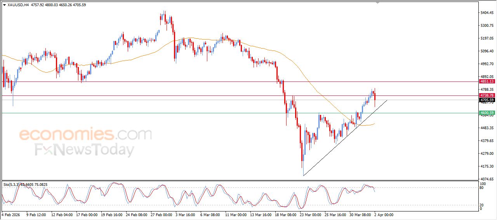The image size is (497, 220).
Task: Click the dropdown triangle beside XAUUSD,H4
Action: click(4, 5)
